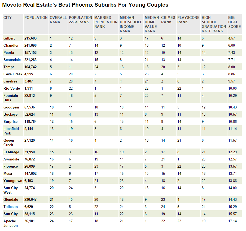The width and height of the screenshot is (246, 231).
Task: Click the Cave Creek city cell
Action: [13, 74]
